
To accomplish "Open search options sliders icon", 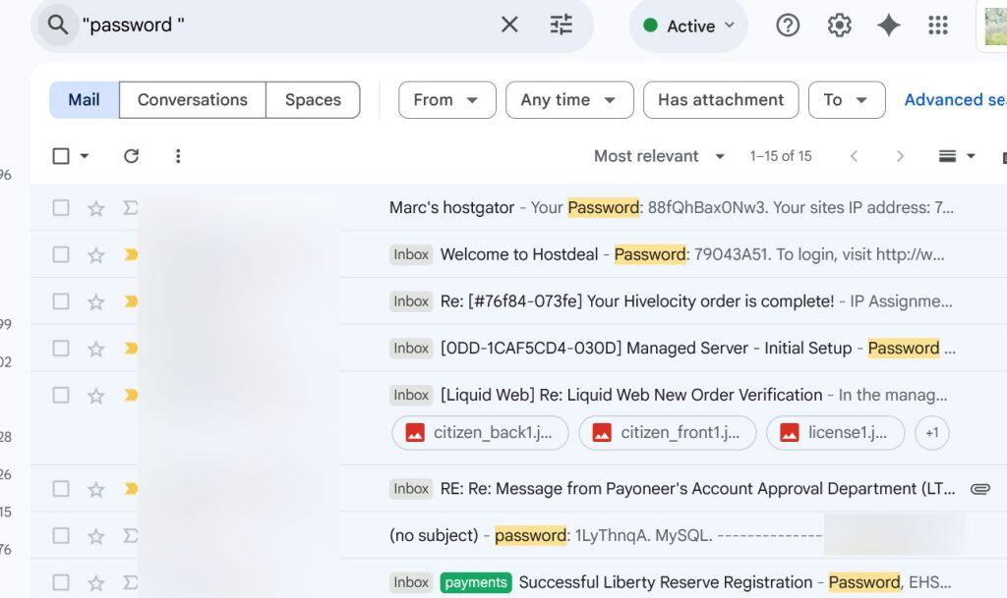I will click(x=562, y=25).
